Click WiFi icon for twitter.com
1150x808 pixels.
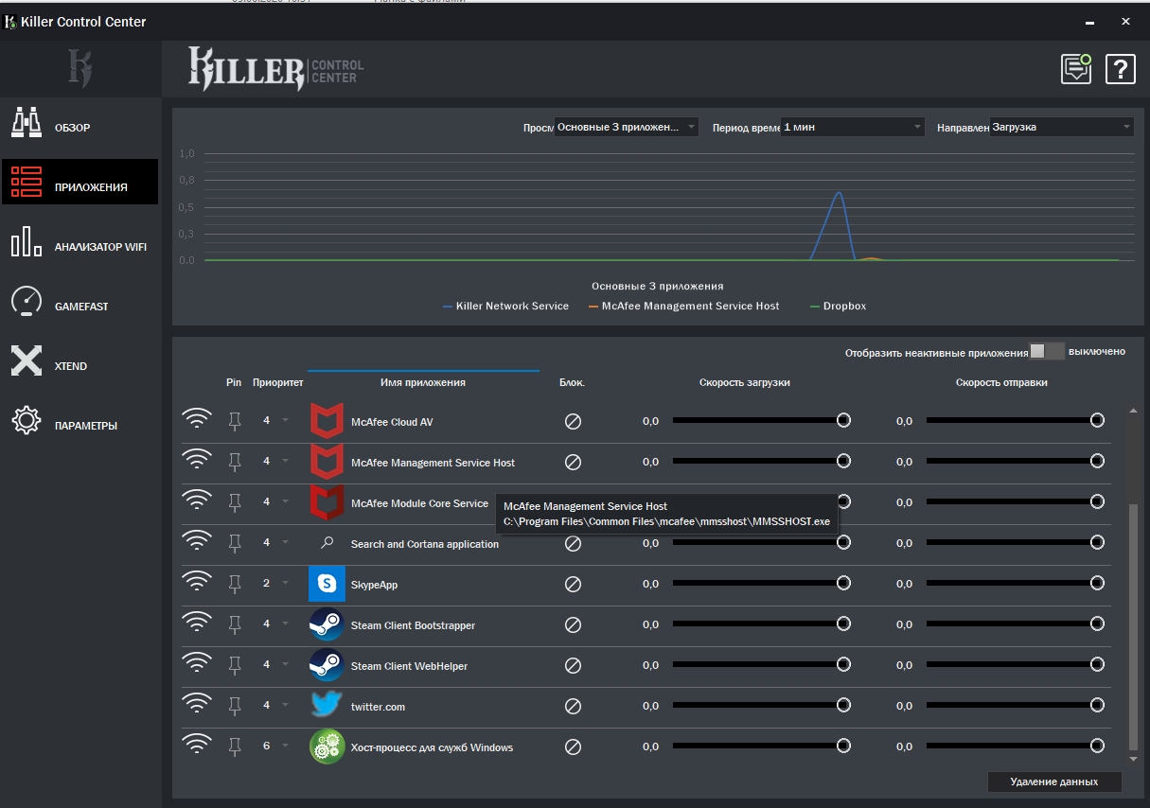click(x=197, y=705)
